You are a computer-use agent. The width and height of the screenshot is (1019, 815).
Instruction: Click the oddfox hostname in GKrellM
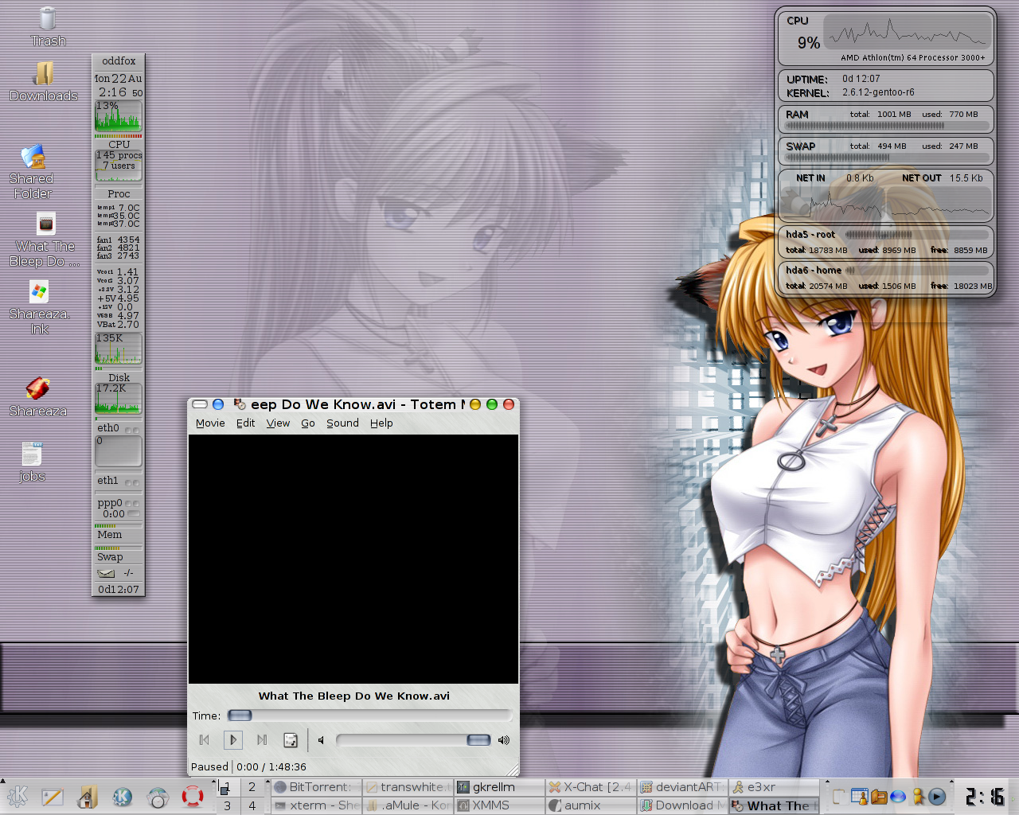[x=119, y=61]
